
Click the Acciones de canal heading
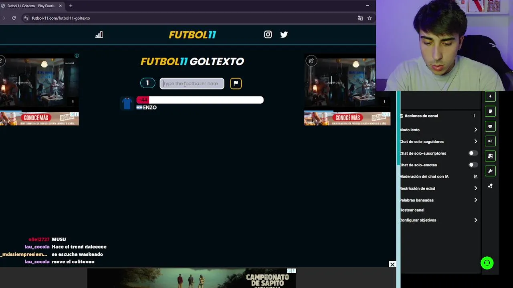pos(421,116)
